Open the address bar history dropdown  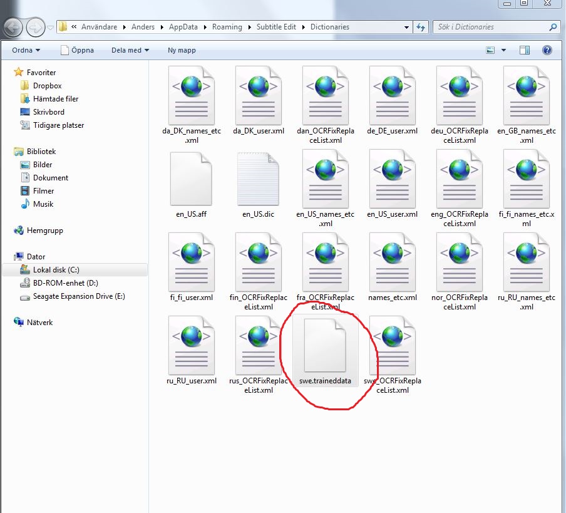406,27
